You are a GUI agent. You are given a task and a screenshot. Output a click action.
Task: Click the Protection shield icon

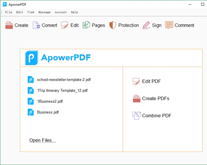tap(113, 25)
